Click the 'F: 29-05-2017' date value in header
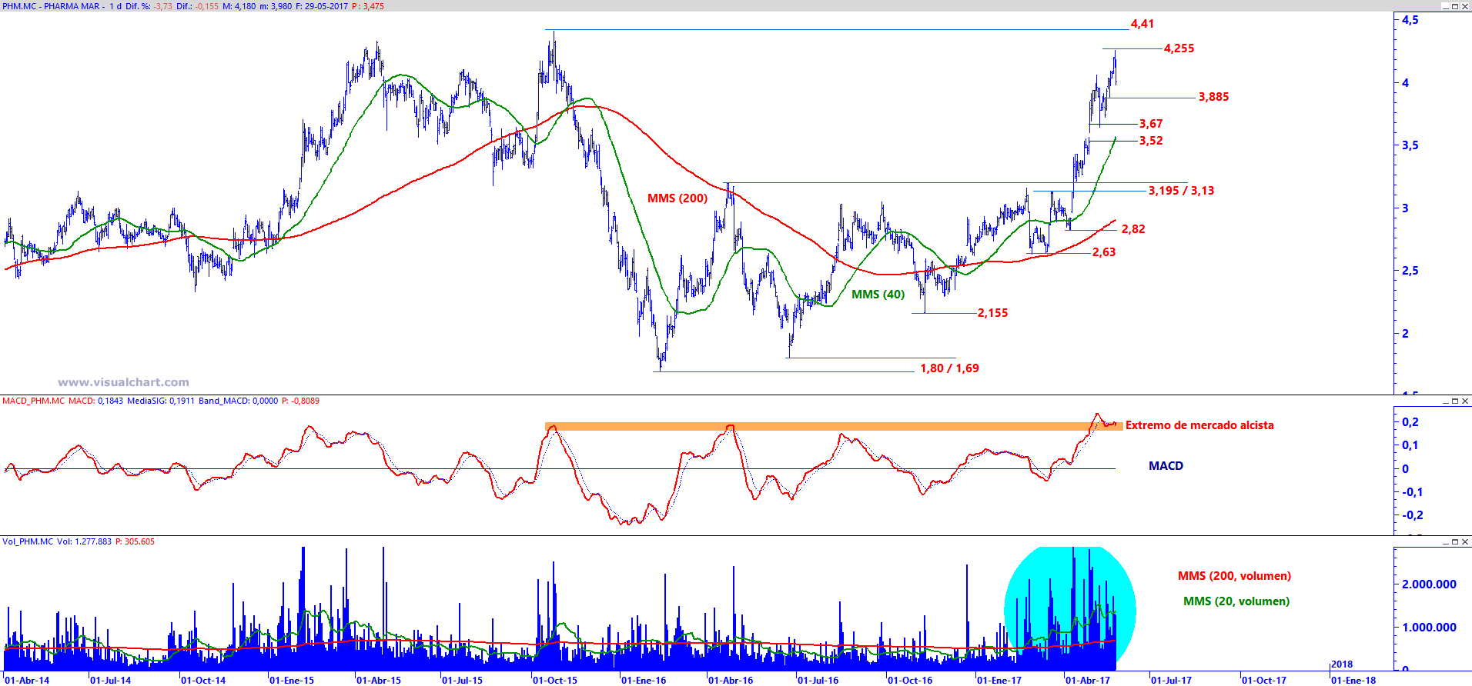Image resolution: width=1472 pixels, height=686 pixels. coord(322,6)
